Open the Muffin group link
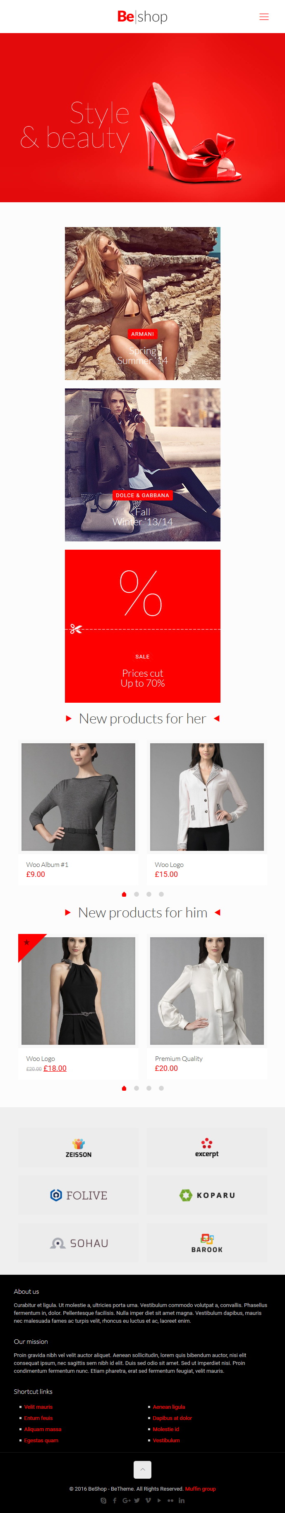This screenshot has width=285, height=1513. (x=200, y=1489)
